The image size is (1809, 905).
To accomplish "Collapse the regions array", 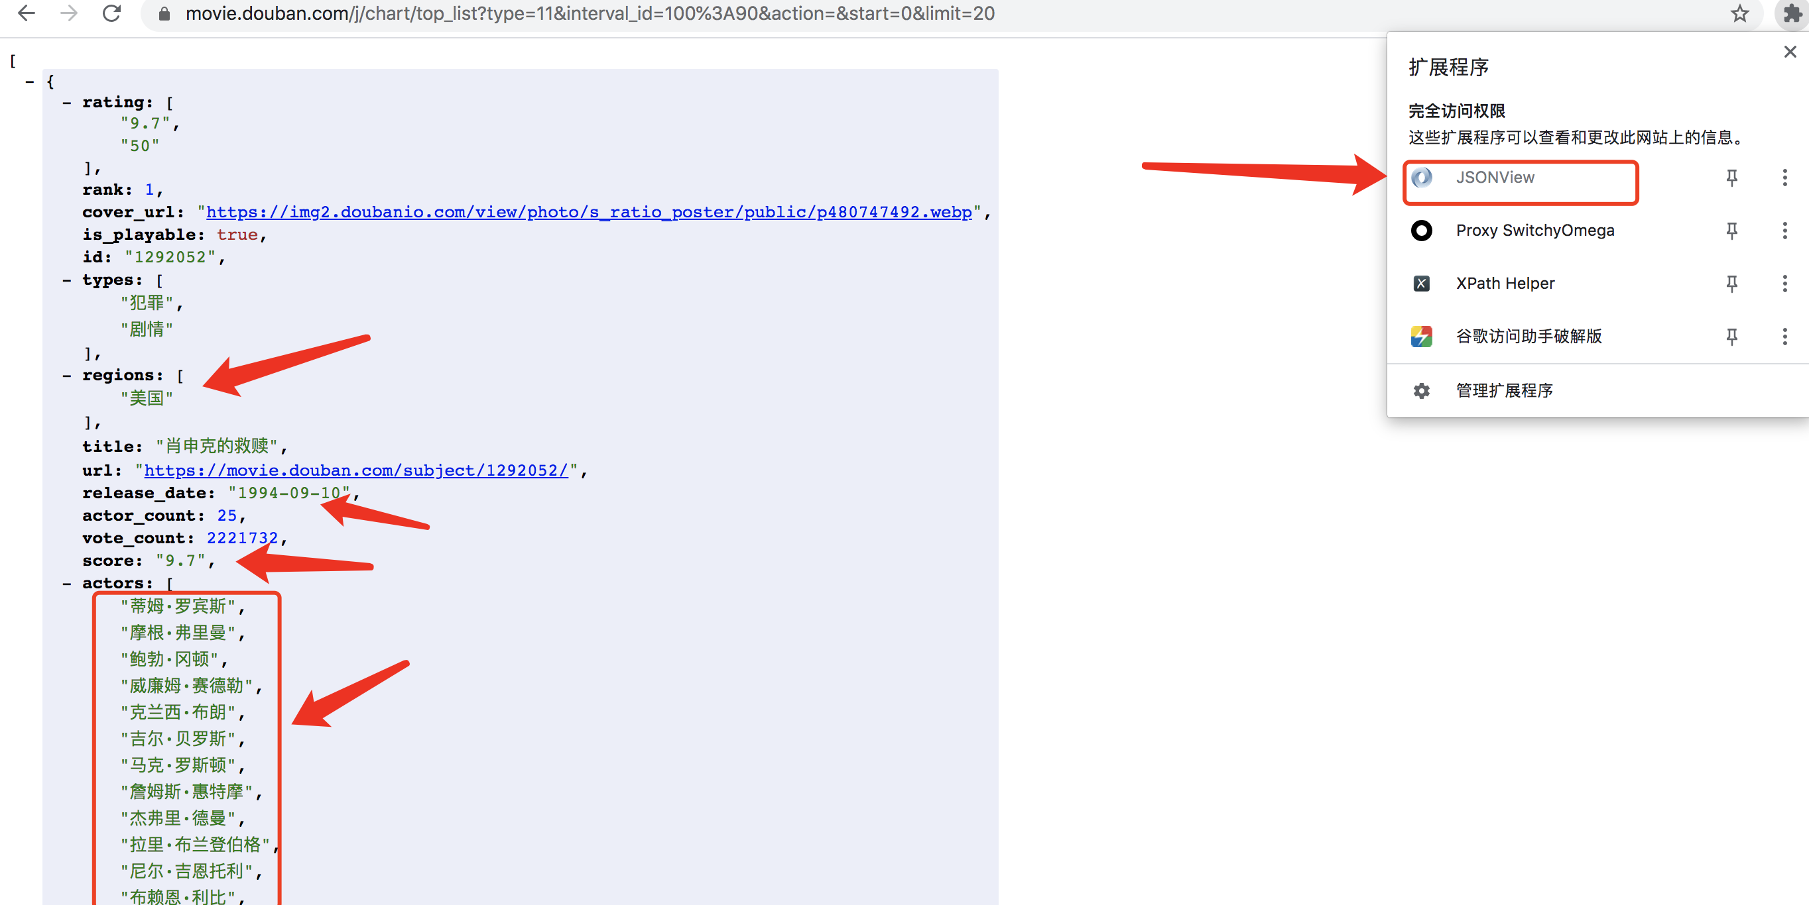I will (67, 376).
